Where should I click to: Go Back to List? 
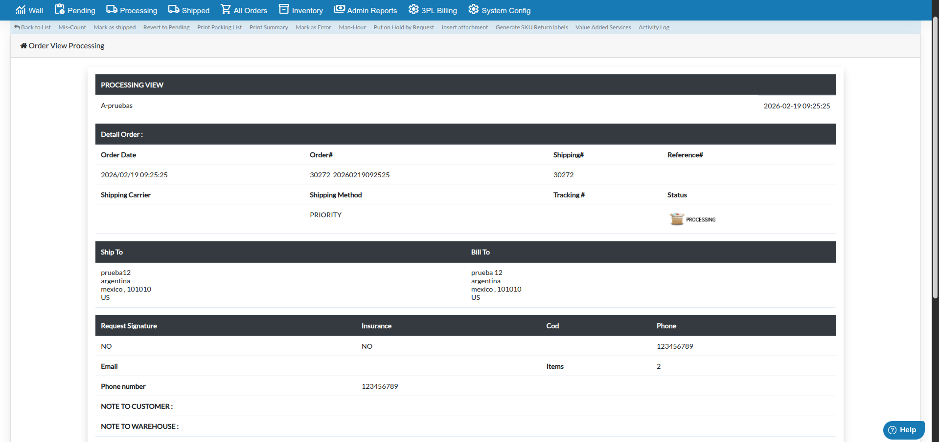pos(32,27)
